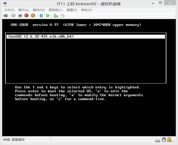
Task: Click the mouse status icon in the status bar
Action: tap(164, 140)
